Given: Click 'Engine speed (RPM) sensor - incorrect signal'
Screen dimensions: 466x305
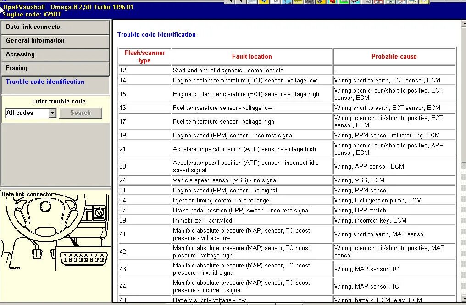Looking at the screenshot, I should [252, 135].
